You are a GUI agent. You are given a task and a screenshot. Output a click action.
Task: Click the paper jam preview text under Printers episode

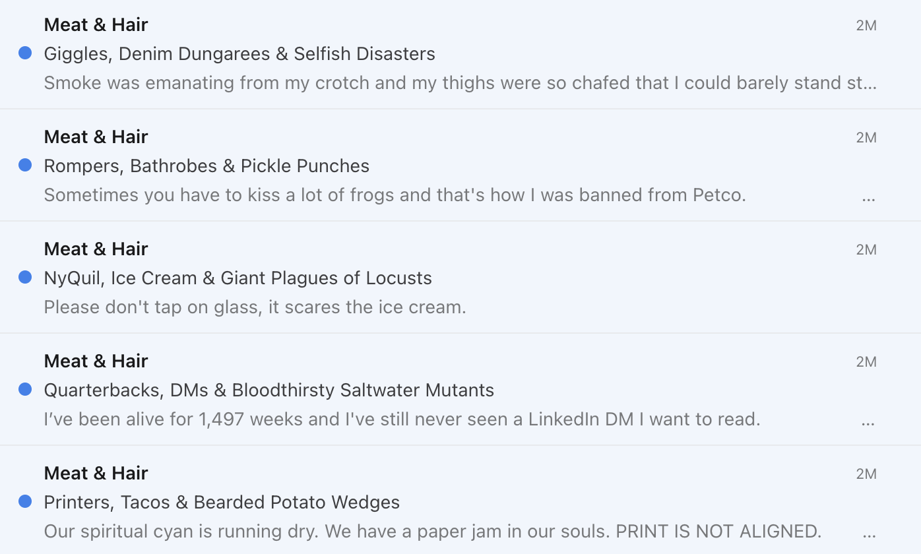432,531
